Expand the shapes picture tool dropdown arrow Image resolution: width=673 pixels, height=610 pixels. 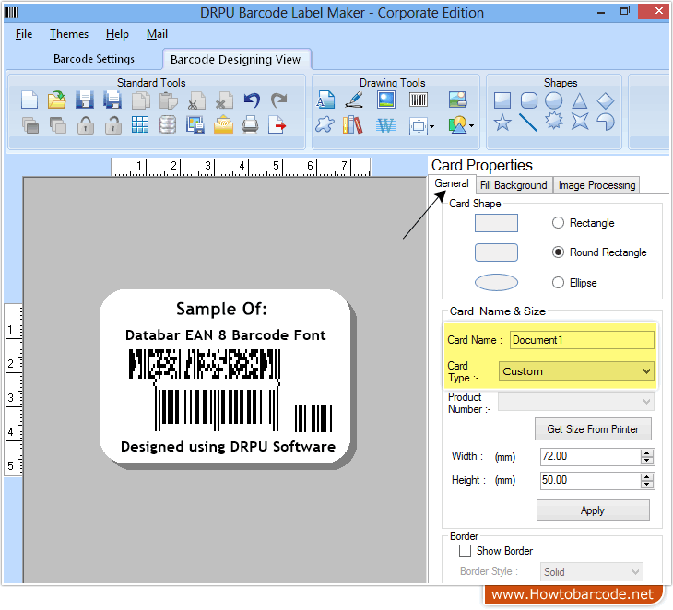pos(472,125)
